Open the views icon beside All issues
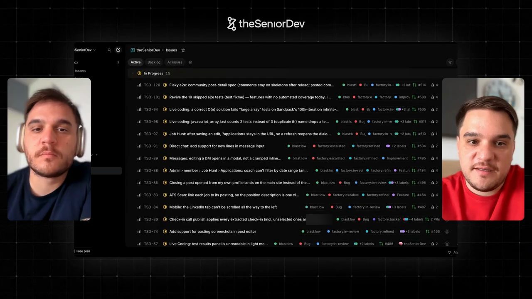This screenshot has height=299, width=532. (x=190, y=62)
